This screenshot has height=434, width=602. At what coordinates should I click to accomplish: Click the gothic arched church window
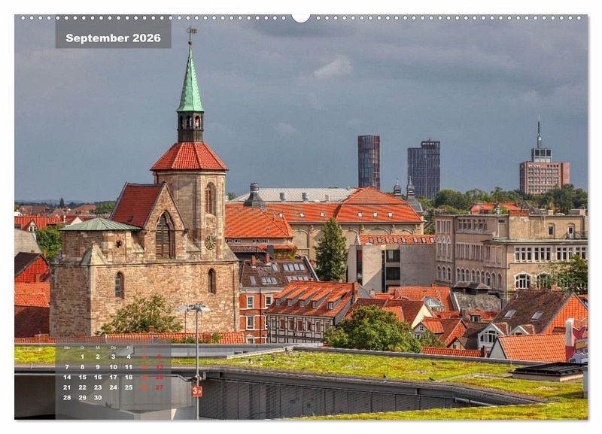pos(164,235)
